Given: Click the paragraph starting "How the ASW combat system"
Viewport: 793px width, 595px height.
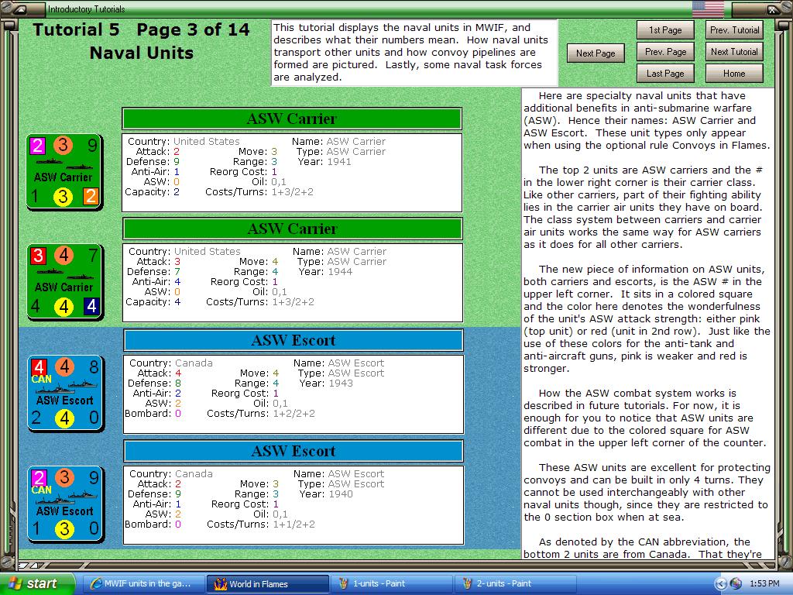Looking at the screenshot, I should point(645,418).
